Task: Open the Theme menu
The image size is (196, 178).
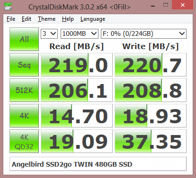Action: tap(46, 19)
